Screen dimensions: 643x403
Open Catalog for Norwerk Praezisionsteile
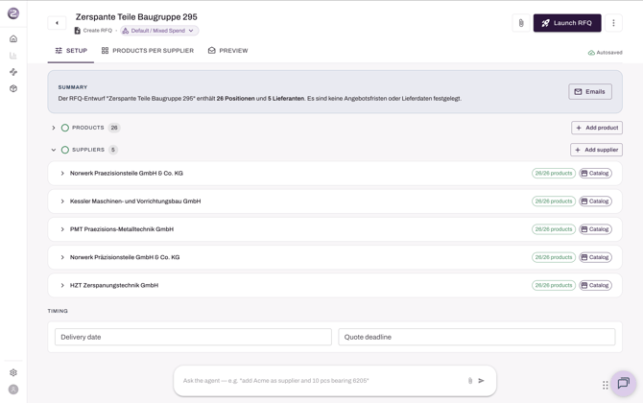pos(595,174)
